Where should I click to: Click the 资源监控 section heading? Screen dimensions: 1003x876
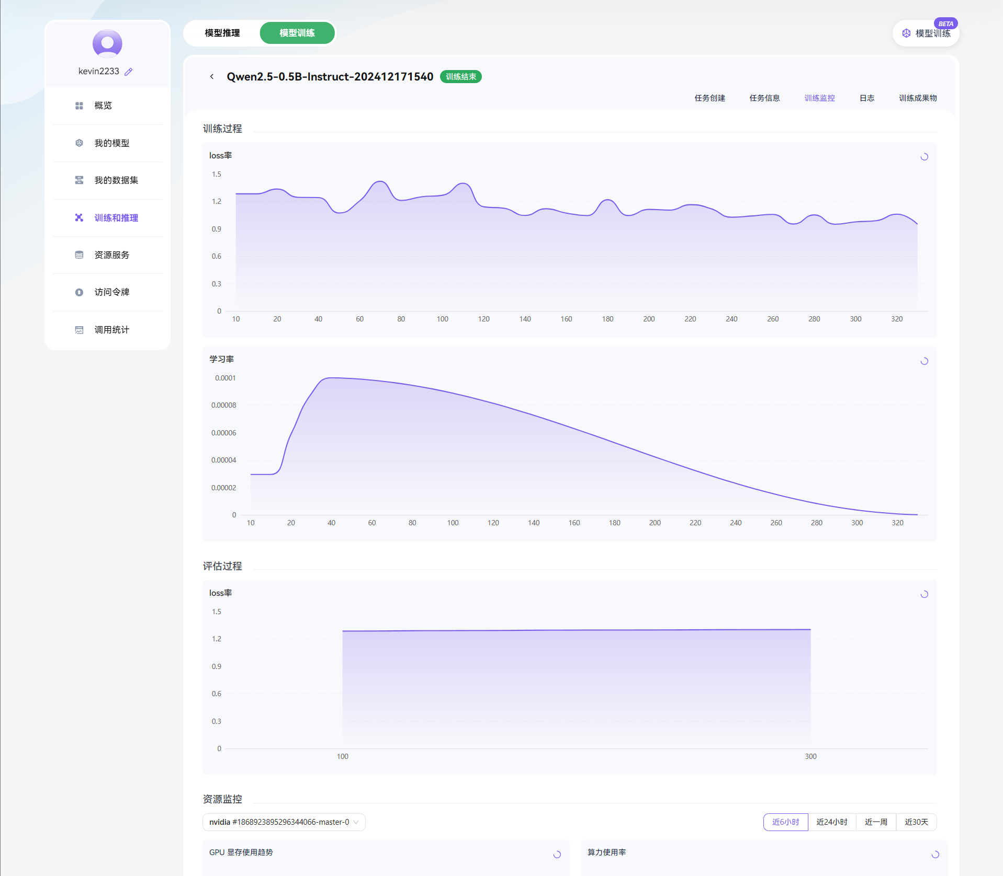coord(222,799)
